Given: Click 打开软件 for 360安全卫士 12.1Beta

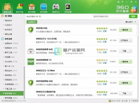Looking at the screenshot, I should coord(124,72).
